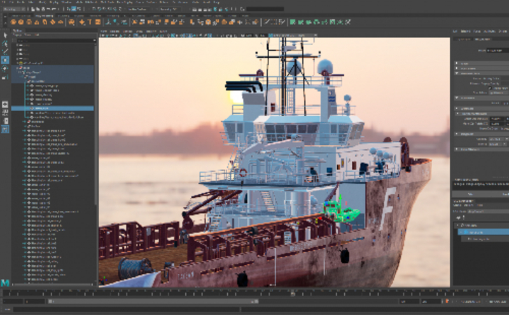
Task: Click left button below Attribute Editor notes
Action: 470,194
